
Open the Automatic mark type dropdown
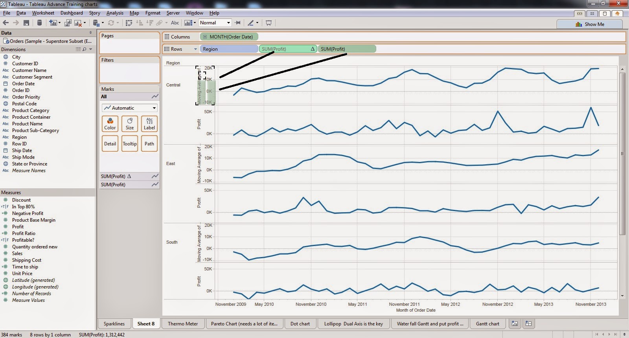click(x=130, y=108)
